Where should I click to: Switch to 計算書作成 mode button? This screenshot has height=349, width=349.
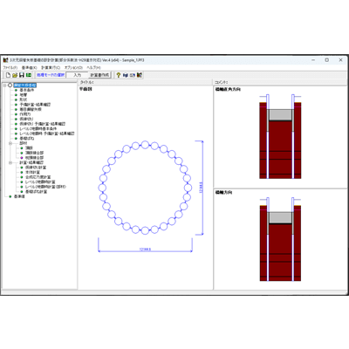click(99, 75)
